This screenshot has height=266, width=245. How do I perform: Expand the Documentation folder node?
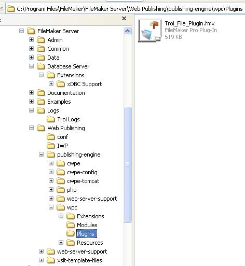[31, 93]
